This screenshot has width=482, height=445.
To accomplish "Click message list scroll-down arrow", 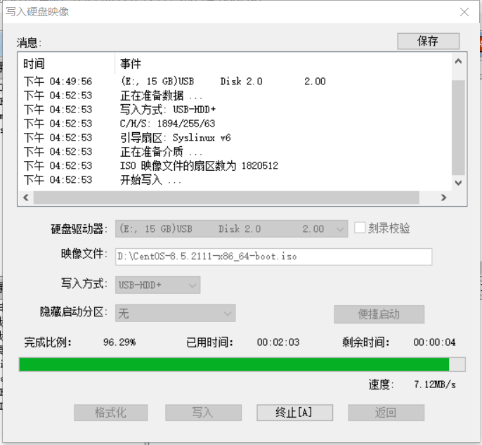I will [x=458, y=183].
